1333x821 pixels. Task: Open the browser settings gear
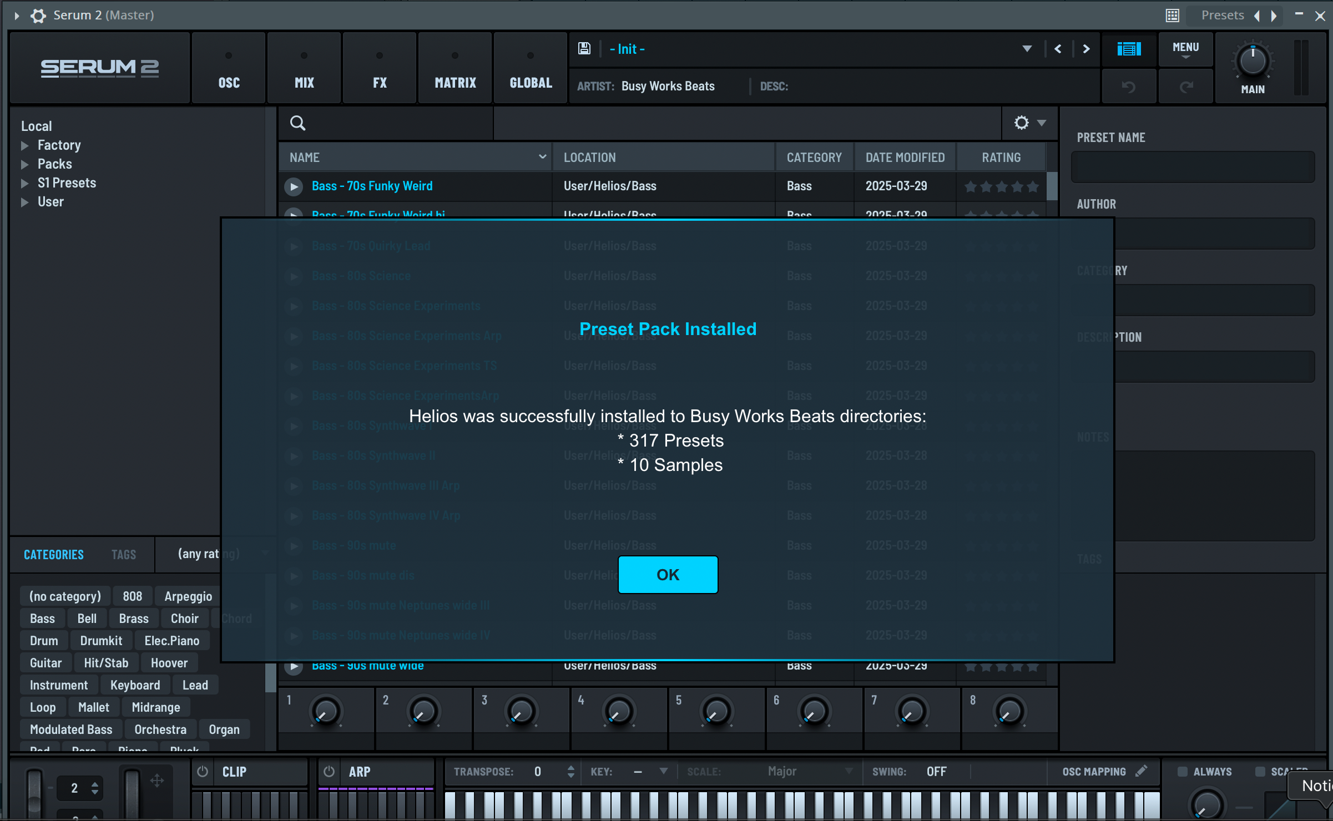pyautogui.click(x=1021, y=123)
